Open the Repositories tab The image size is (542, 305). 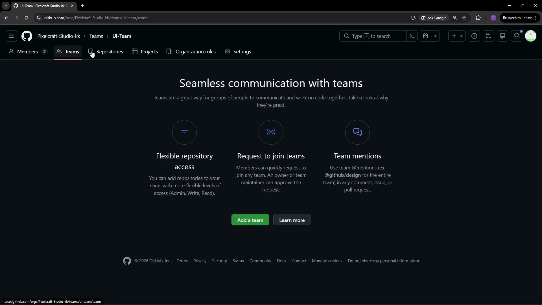pos(106,52)
